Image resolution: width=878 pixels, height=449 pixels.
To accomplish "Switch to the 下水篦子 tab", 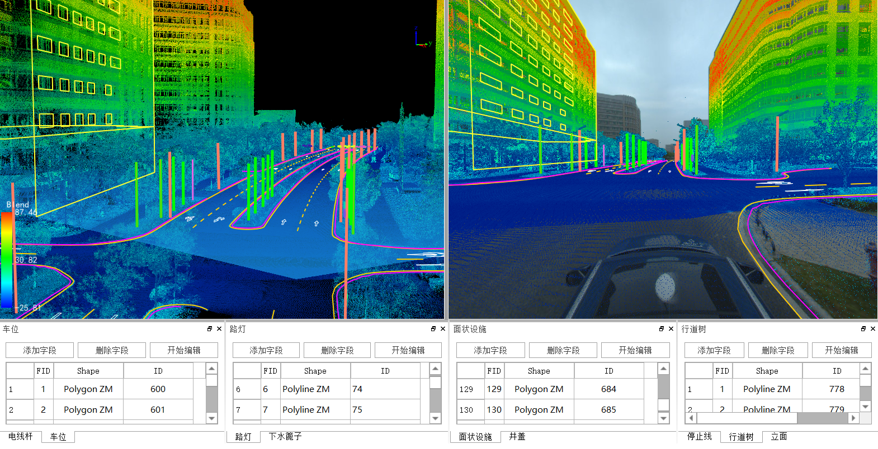I will pyautogui.click(x=285, y=437).
